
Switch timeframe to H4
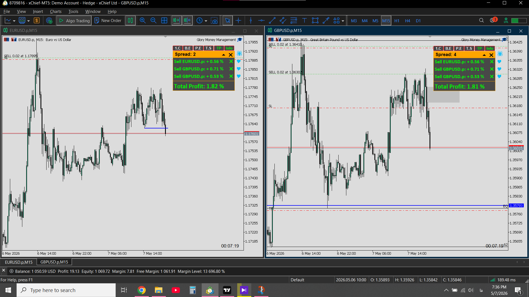[407, 21]
